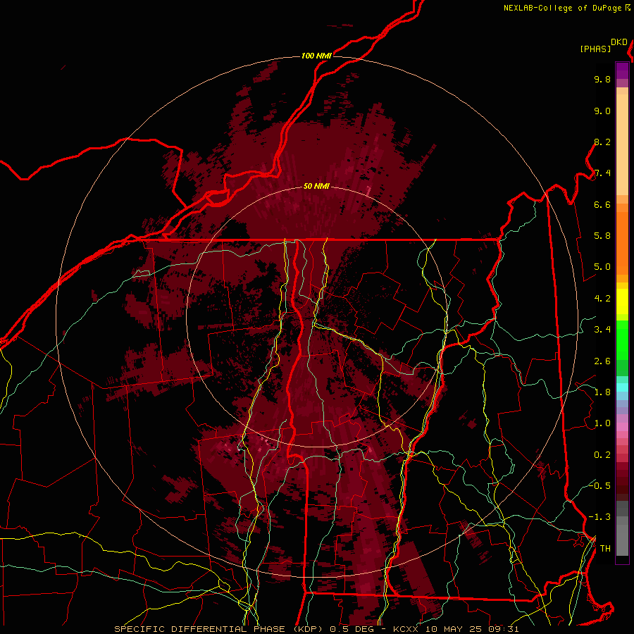The width and height of the screenshot is (634, 634).
Task: Click the 10 MAY 25 date text
Action: (454, 629)
